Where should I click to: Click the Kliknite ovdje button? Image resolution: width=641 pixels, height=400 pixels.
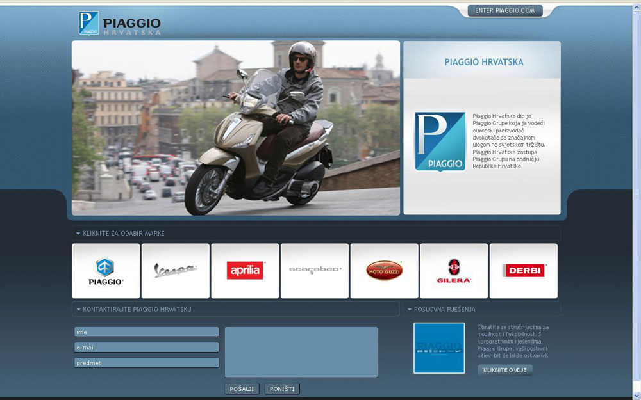click(505, 370)
